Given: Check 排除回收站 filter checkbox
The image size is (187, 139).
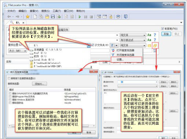Looking at the screenshot, I should 10,103.
